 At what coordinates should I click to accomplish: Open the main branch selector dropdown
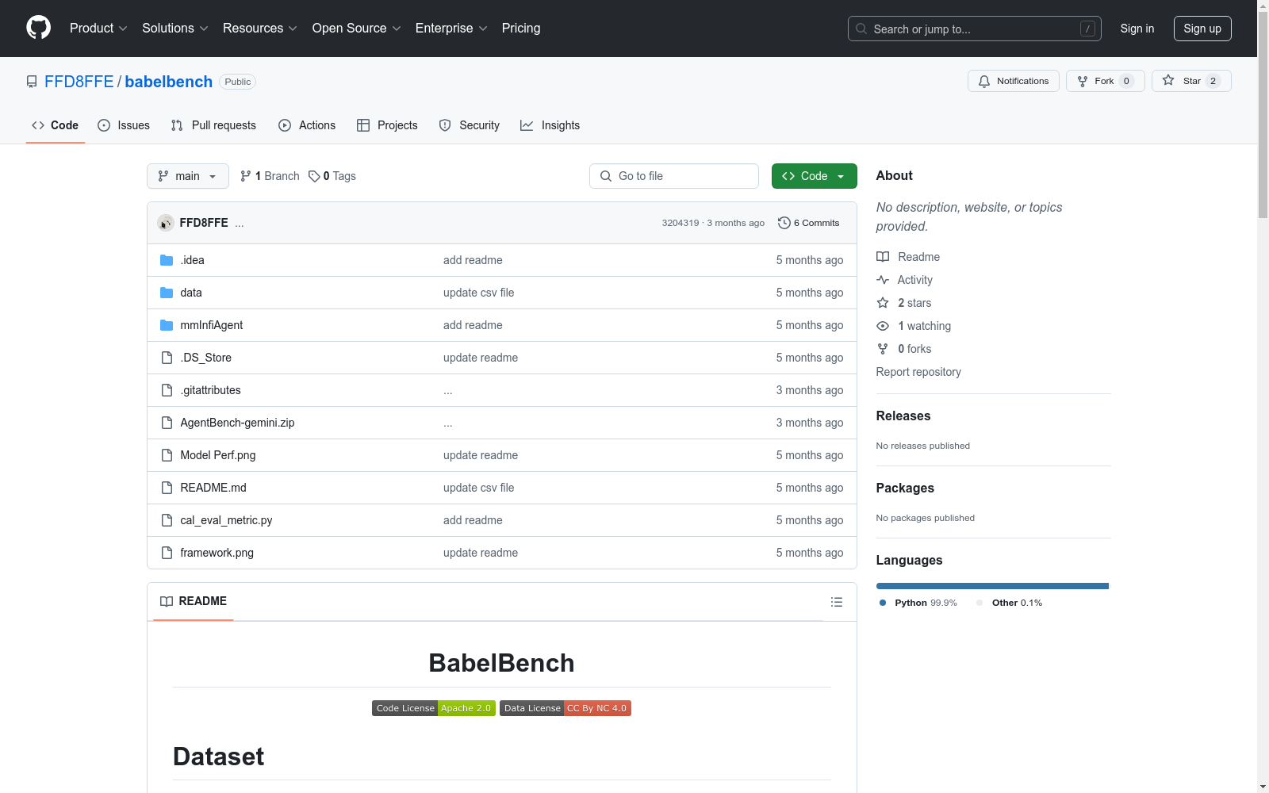tap(188, 176)
